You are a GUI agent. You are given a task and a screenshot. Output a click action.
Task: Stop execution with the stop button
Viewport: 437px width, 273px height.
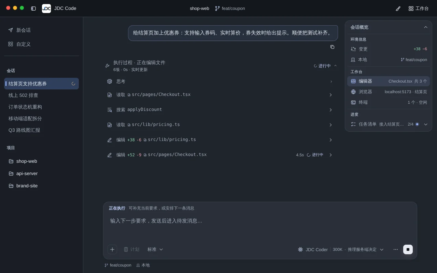[408, 249]
